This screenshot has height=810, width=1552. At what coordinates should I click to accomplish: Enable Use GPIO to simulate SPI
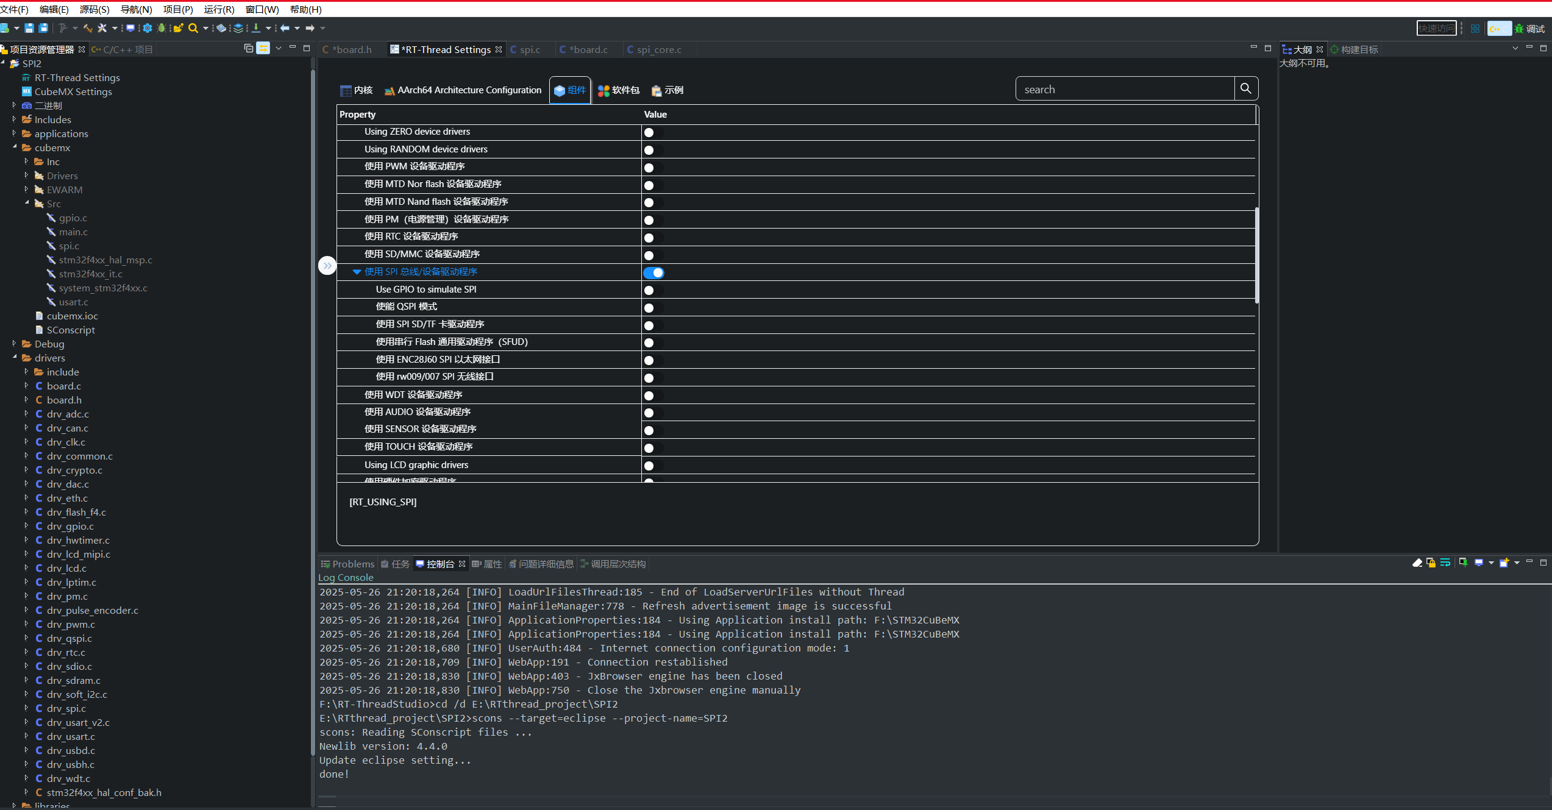[x=653, y=290]
